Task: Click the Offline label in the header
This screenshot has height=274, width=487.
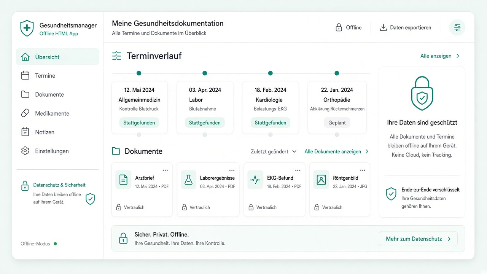Action: 354,27
